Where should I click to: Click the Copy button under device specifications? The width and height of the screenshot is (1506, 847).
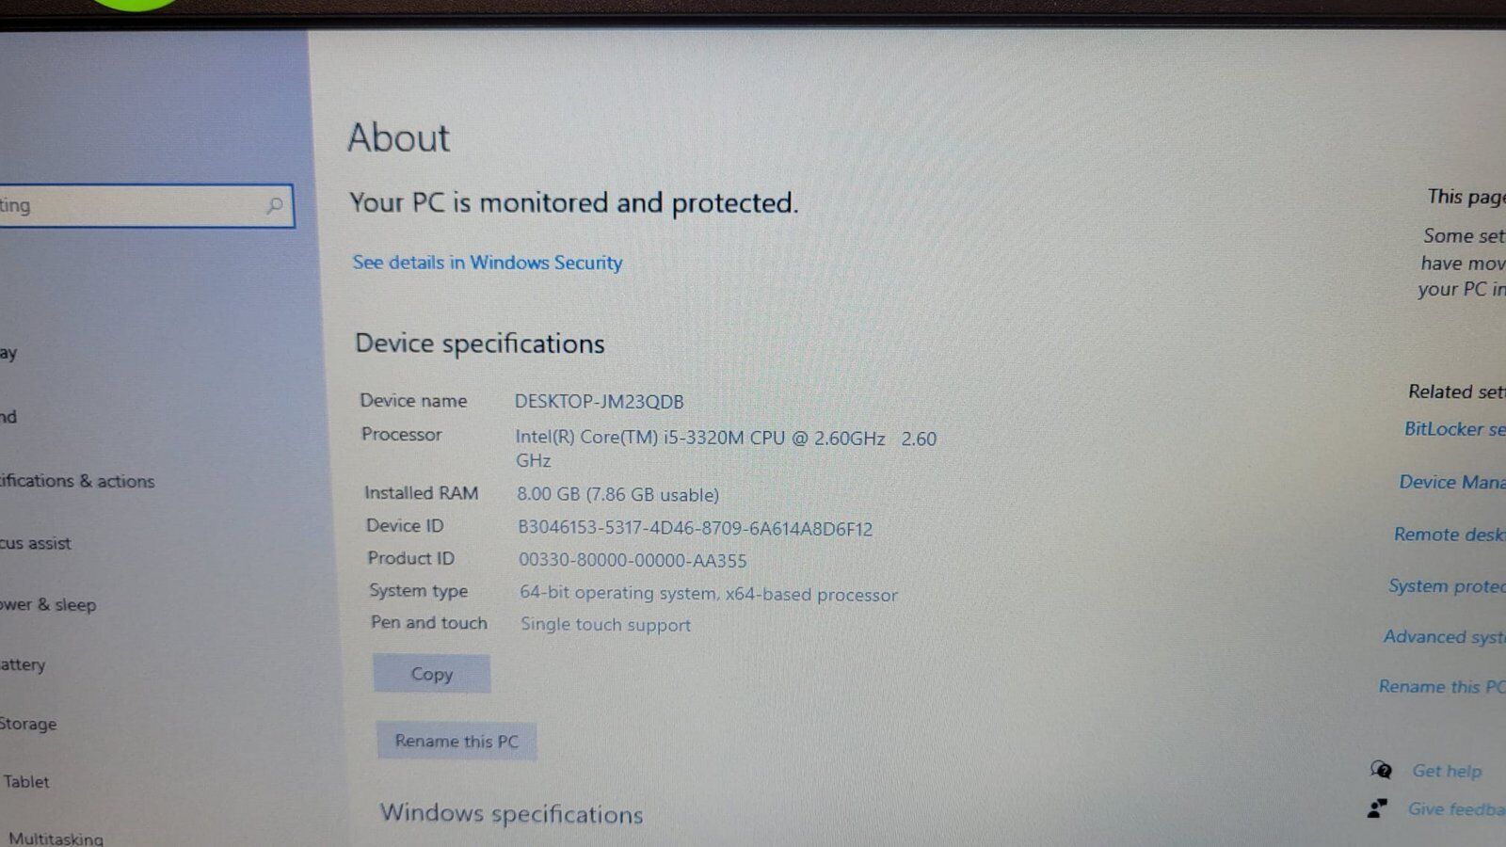[432, 674]
